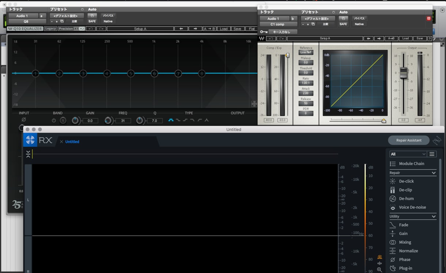Click the Ratio value field 1.00:1
This screenshot has height=273, width=446.
coord(306,83)
